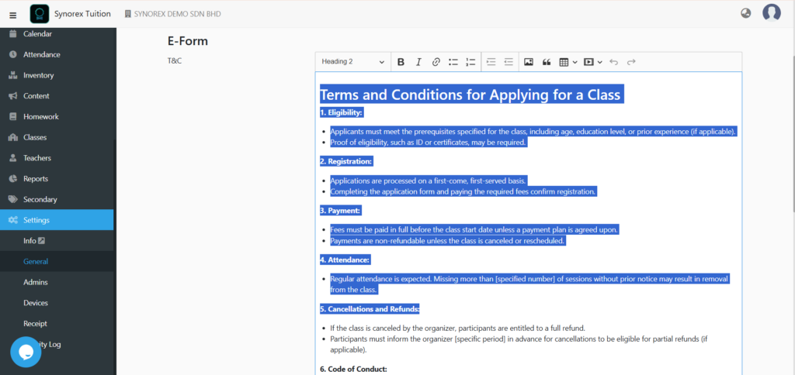The width and height of the screenshot is (795, 375).
Task: Toggle numbered list in toolbar
Action: [471, 62]
